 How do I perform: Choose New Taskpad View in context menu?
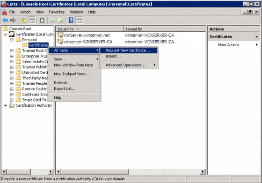click(x=74, y=74)
